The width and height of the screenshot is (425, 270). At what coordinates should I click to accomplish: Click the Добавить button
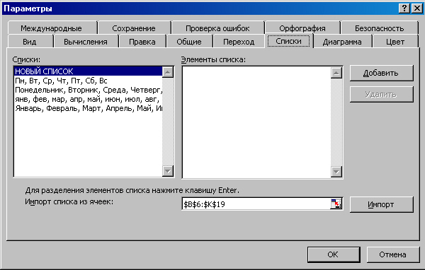click(381, 73)
